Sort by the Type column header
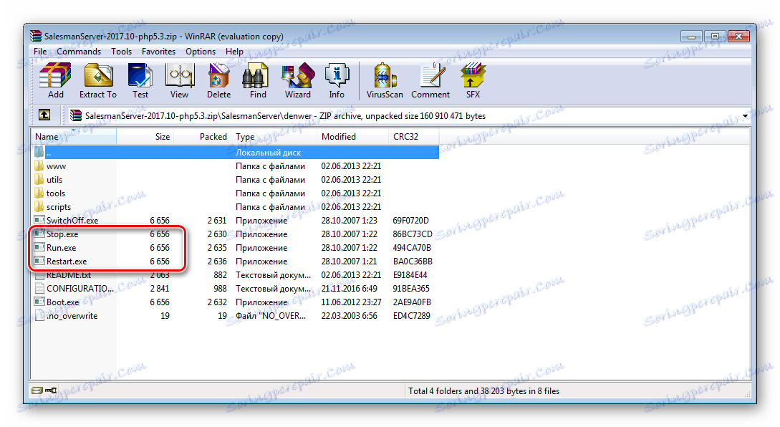This screenshot has width=780, height=427. pyautogui.click(x=274, y=136)
